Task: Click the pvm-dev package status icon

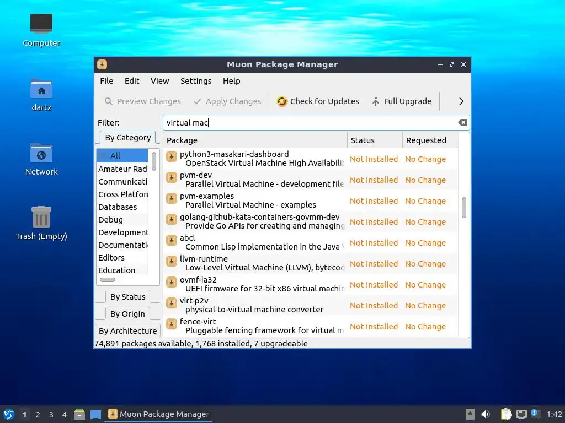Action: point(172,177)
